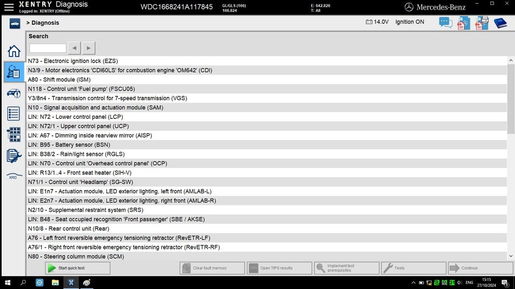Click the taskbar volume icon
This screenshot has width=515, height=289.
tap(460, 283)
